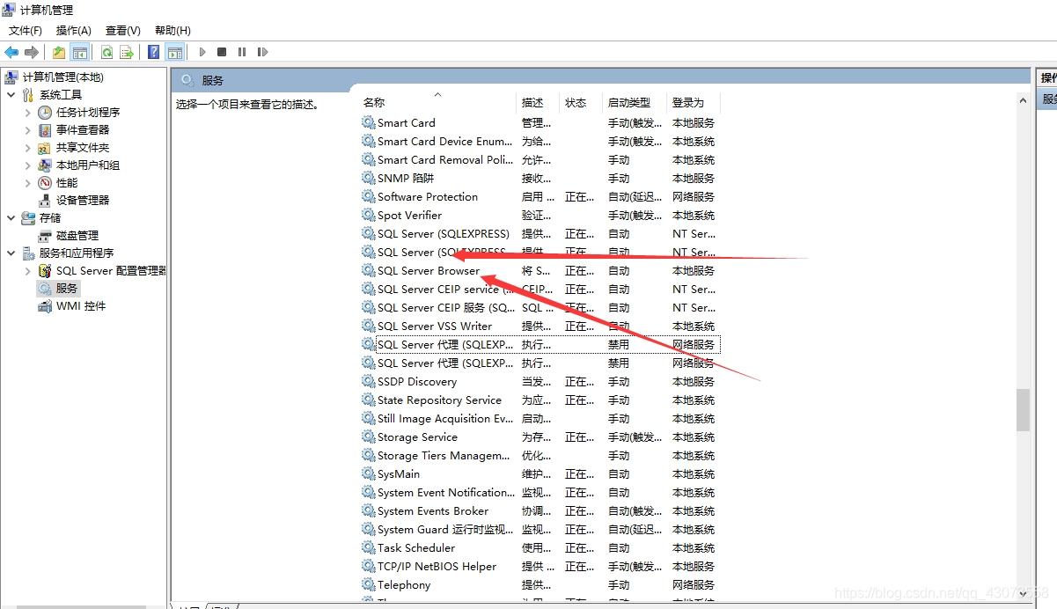This screenshot has width=1057, height=609.
Task: Click gear icon beside Task Scheduler
Action: coord(368,547)
